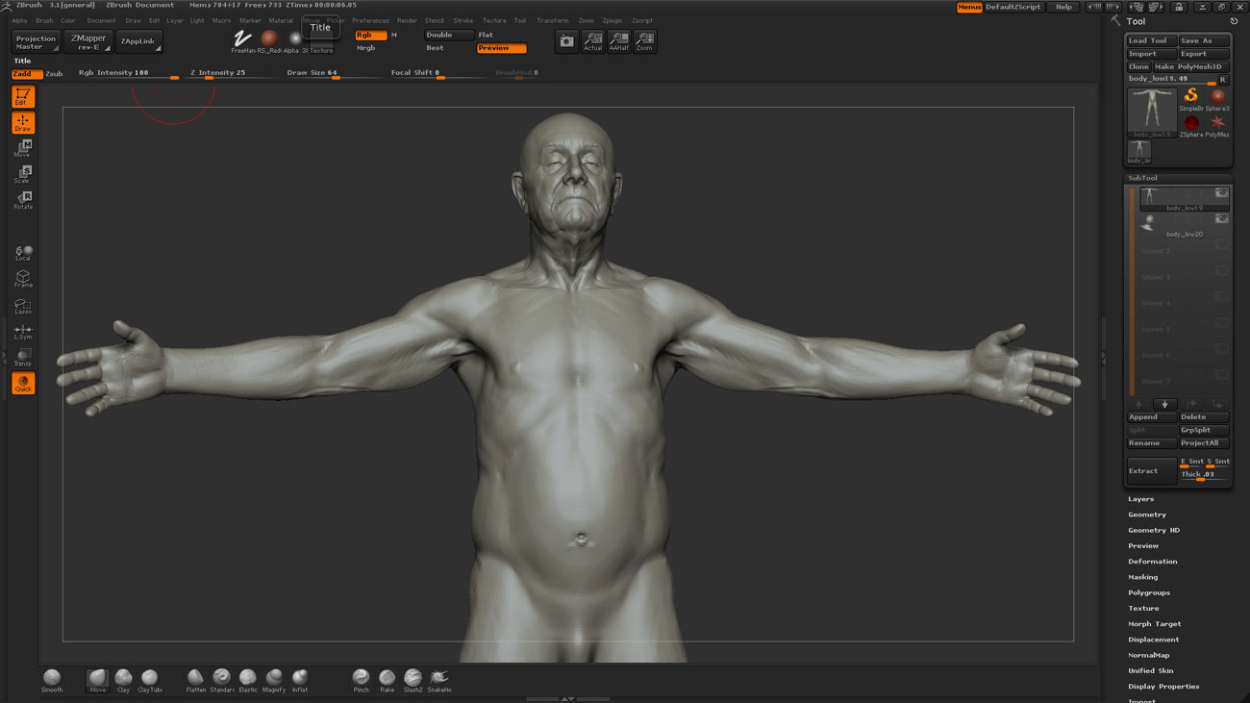Select the Smooth brush
The image size is (1250, 703).
pos(52,678)
